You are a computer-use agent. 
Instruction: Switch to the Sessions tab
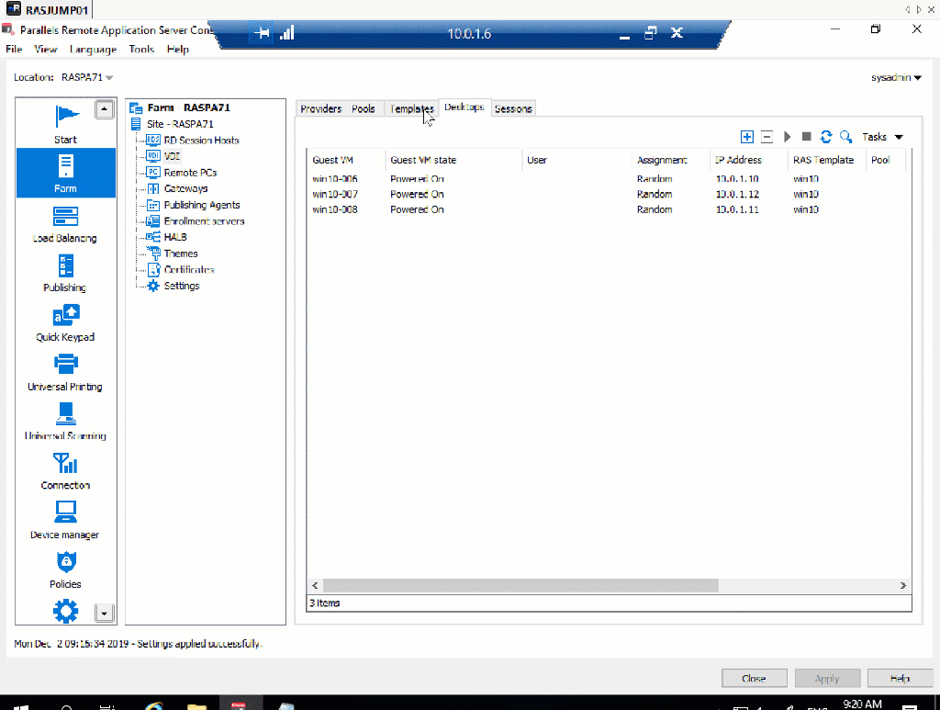[513, 108]
